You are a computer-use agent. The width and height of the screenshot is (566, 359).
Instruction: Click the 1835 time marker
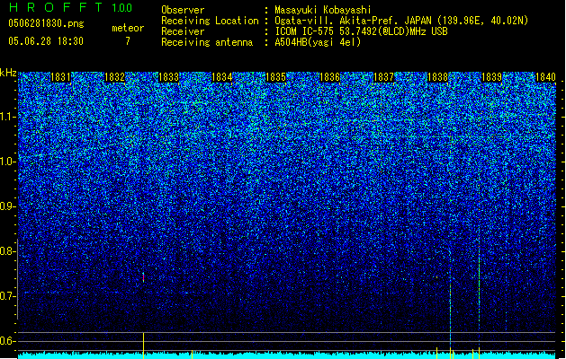click(x=275, y=77)
